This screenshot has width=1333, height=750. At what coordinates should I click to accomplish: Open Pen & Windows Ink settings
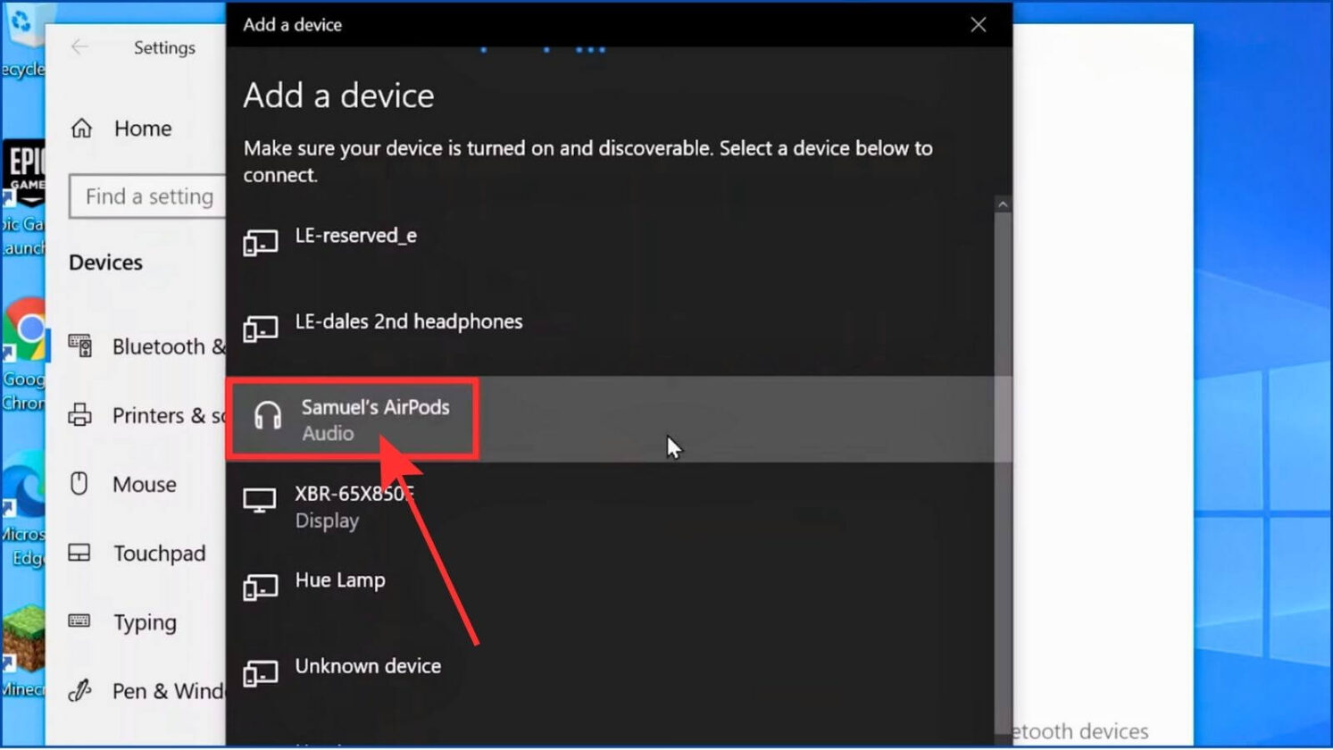167,691
